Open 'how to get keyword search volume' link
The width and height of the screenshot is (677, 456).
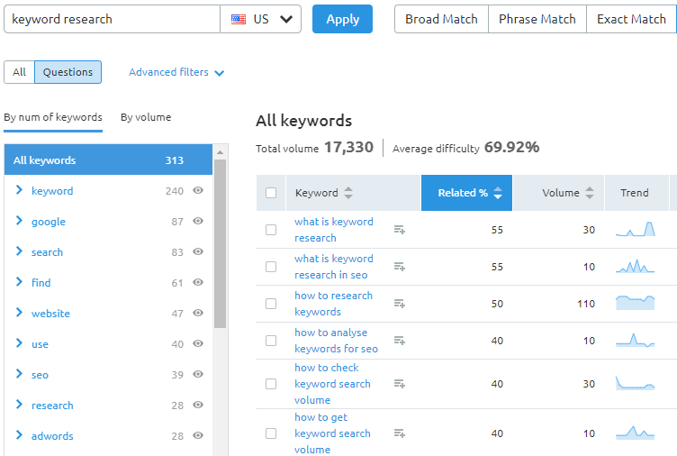(x=332, y=433)
